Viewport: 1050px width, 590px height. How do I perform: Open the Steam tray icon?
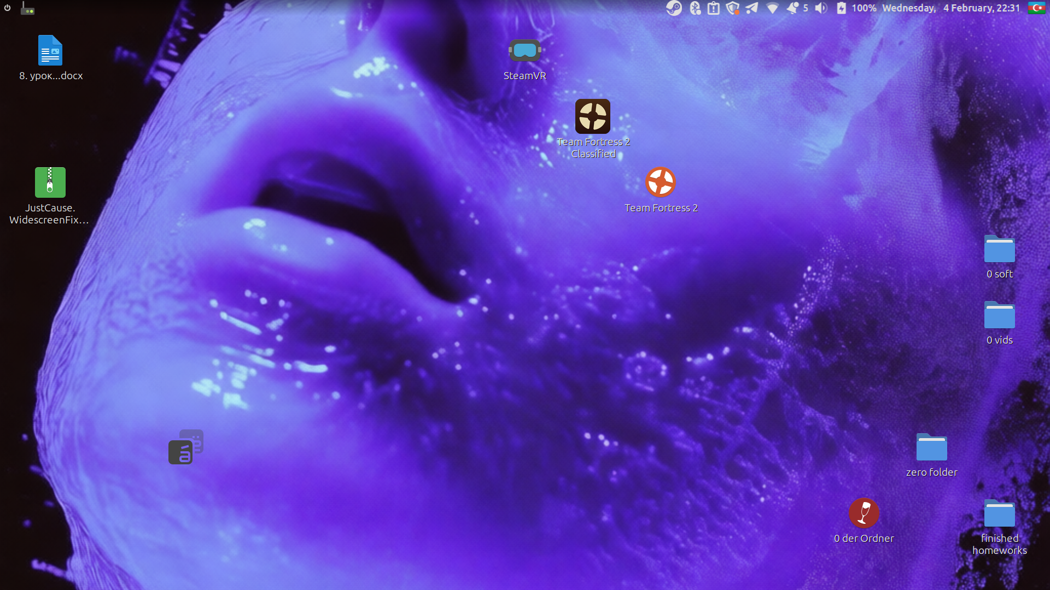(x=674, y=8)
